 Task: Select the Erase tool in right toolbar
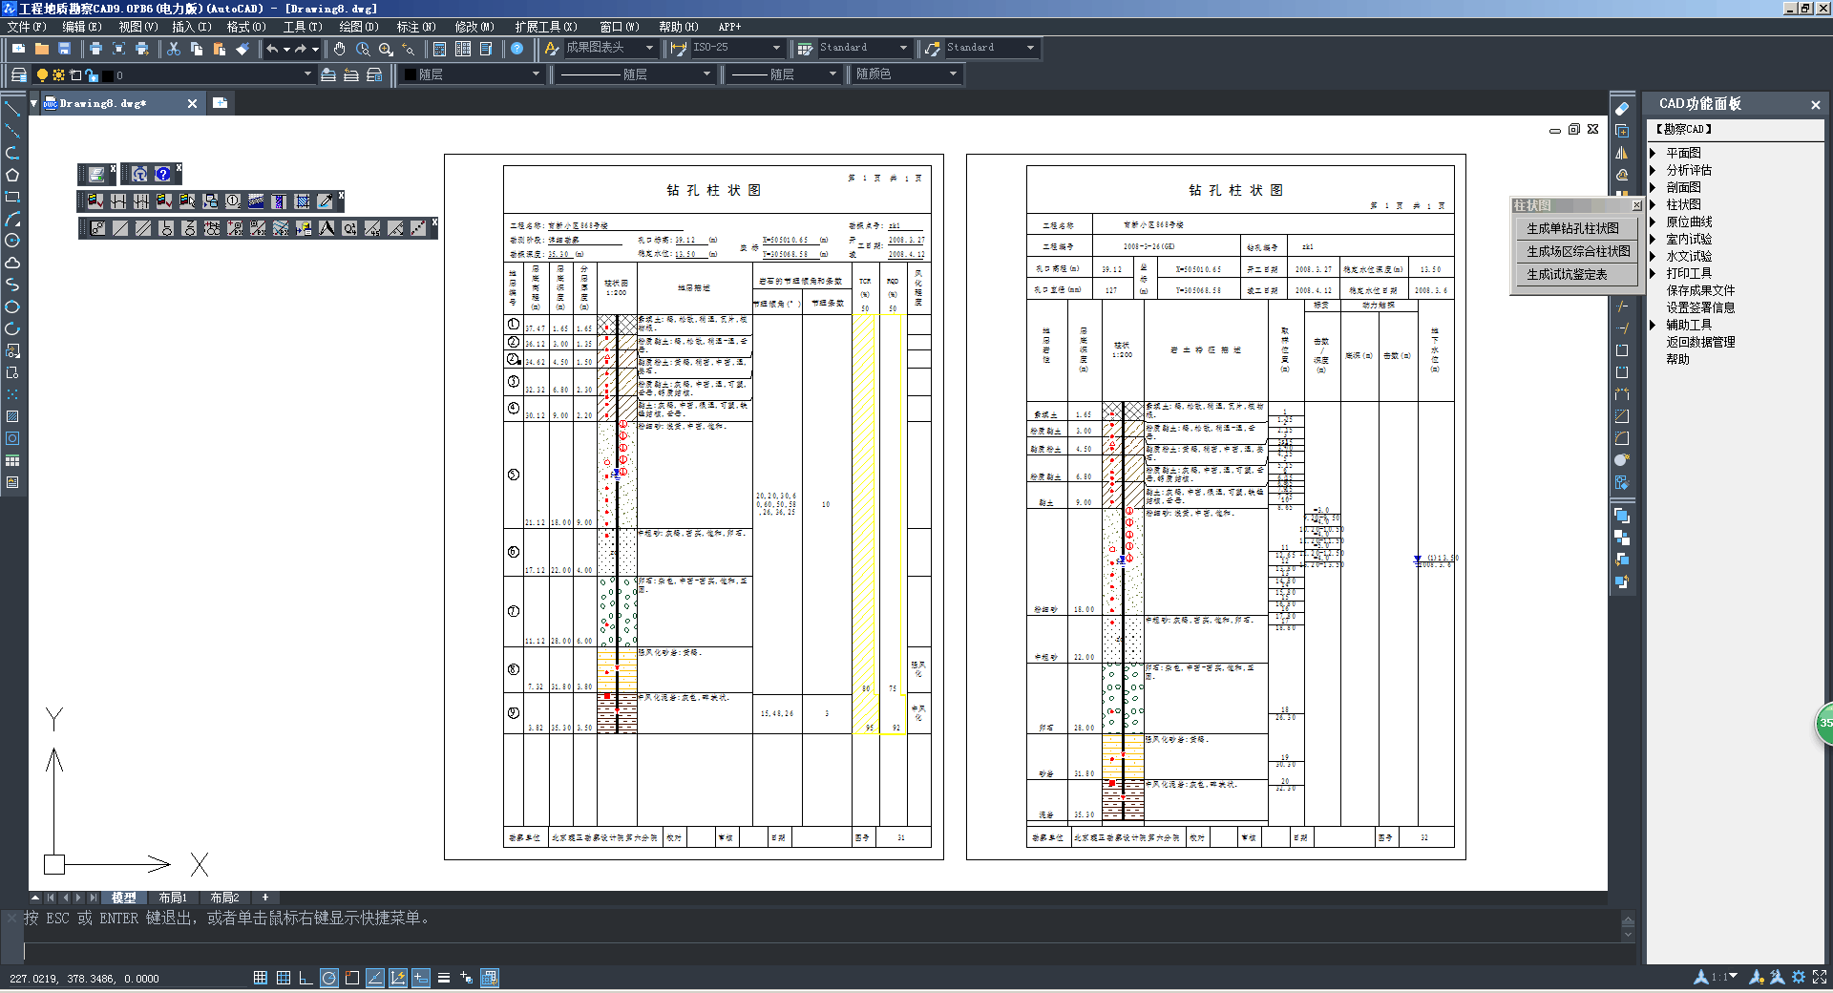pyautogui.click(x=1622, y=109)
